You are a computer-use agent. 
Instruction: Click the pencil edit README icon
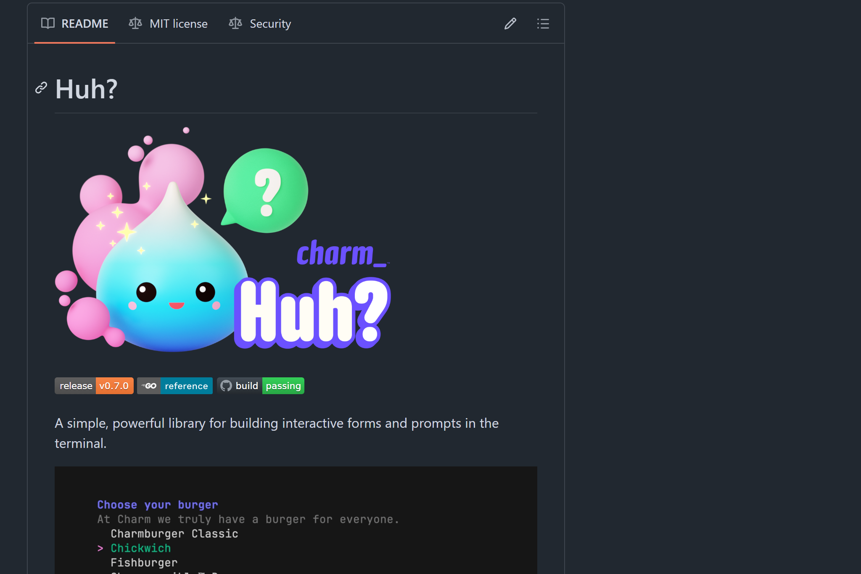(510, 24)
